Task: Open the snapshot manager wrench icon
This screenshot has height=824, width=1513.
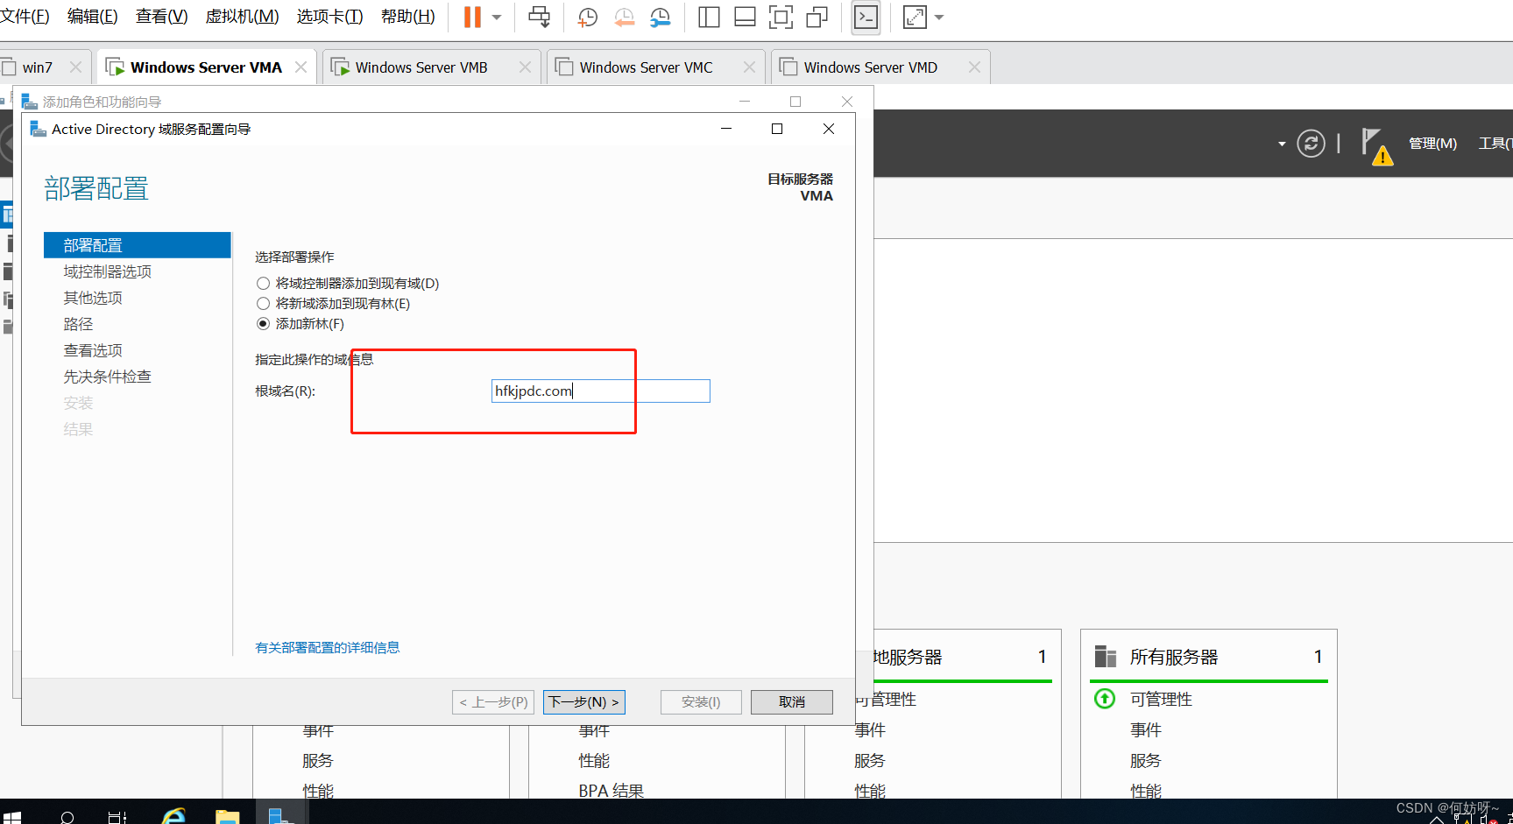Action: (660, 18)
